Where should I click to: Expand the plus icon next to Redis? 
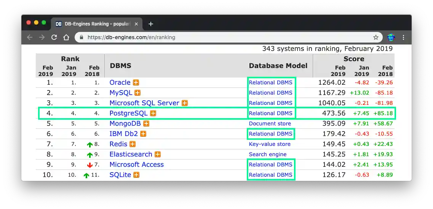coord(133,144)
